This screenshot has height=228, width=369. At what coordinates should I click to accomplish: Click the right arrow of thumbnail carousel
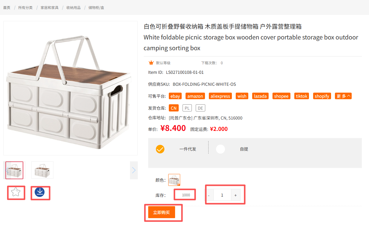(x=134, y=170)
